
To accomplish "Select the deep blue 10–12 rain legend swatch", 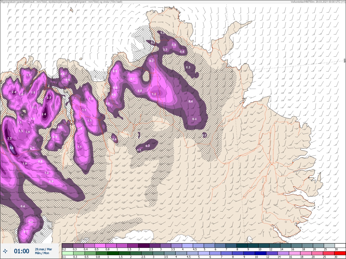I will (x=261, y=253).
